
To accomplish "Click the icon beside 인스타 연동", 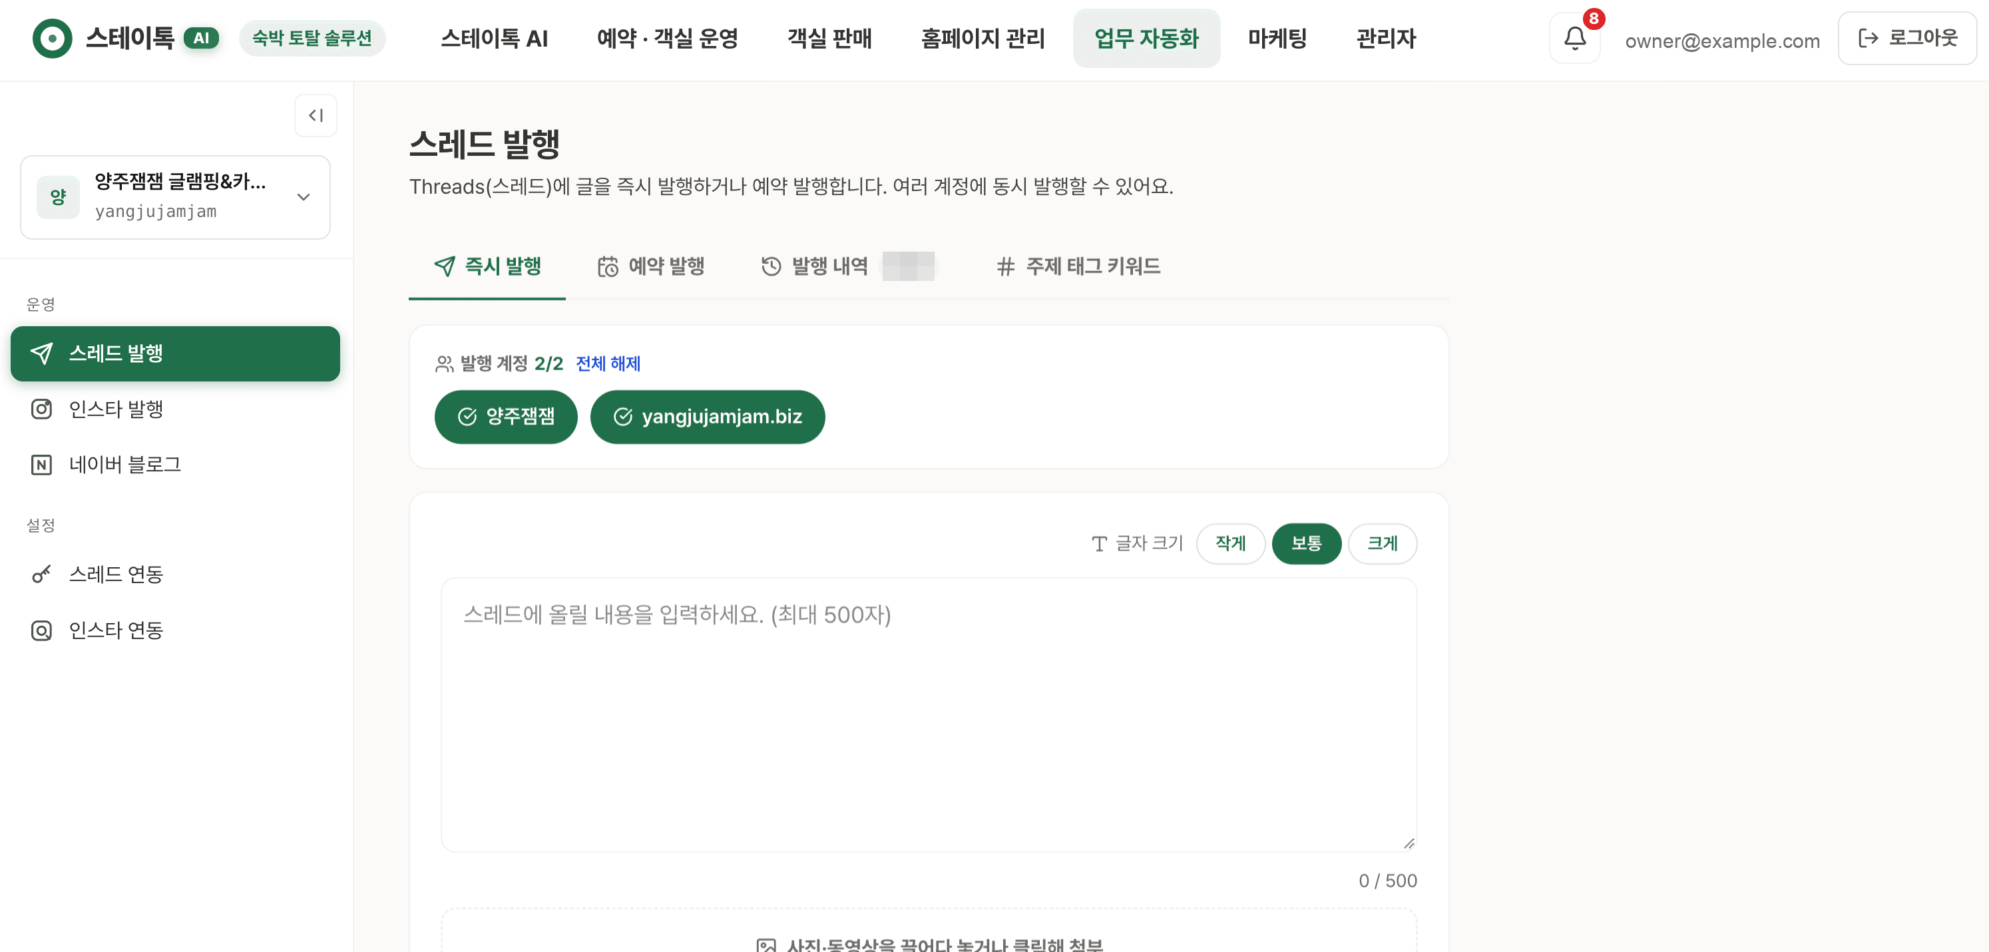I will (42, 630).
